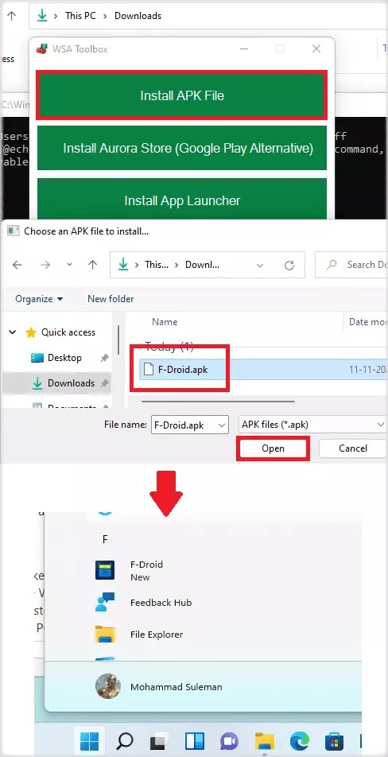This screenshot has height=757, width=388.
Task: Open File Explorer from the Start menu list
Action: [x=139, y=635]
